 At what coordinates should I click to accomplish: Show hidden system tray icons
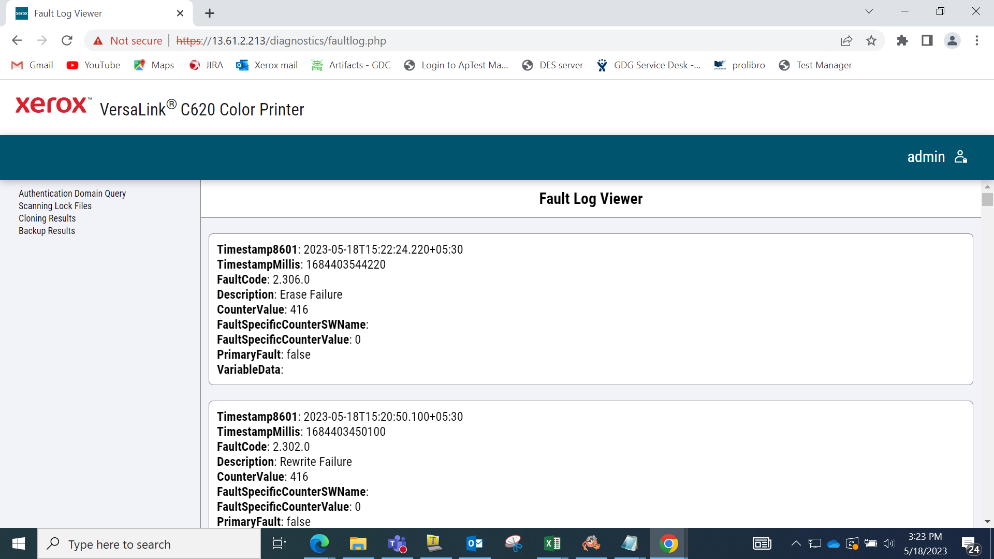click(796, 543)
